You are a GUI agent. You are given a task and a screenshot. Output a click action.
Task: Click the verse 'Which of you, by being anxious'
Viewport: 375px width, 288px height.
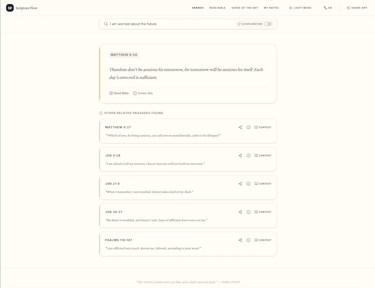pyautogui.click(x=163, y=136)
